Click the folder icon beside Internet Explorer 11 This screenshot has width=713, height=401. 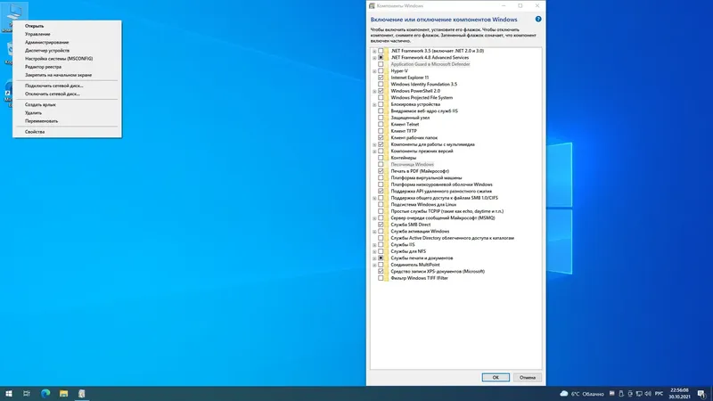(387, 78)
